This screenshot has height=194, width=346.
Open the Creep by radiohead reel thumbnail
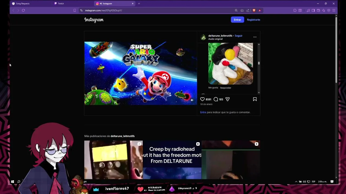[172, 160]
